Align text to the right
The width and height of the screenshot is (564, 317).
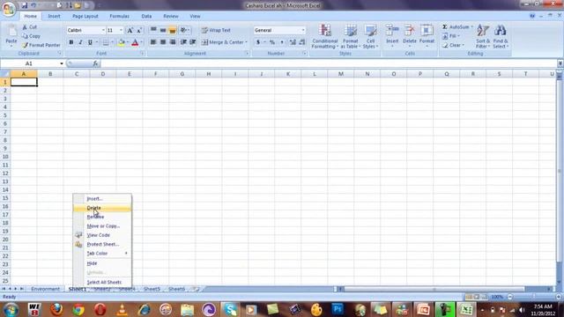pyautogui.click(x=173, y=42)
